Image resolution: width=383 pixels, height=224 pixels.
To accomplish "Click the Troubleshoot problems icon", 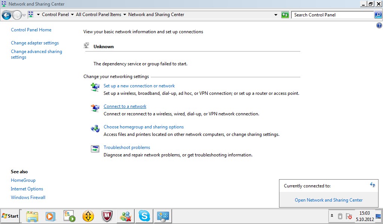I will point(95,149).
